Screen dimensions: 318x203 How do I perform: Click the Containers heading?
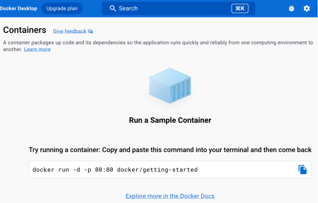point(24,30)
